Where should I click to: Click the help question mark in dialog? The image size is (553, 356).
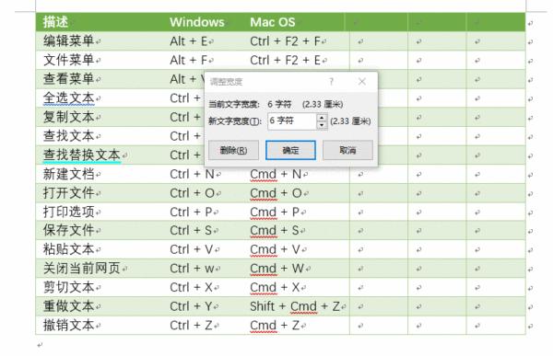click(x=331, y=82)
